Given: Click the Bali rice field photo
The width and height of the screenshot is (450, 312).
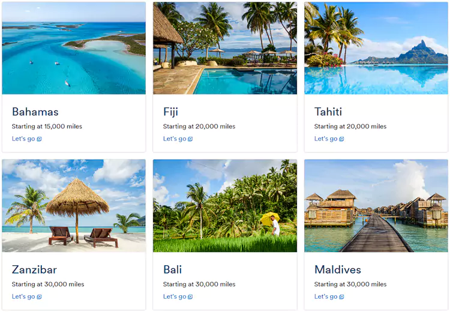Looking at the screenshot, I should pos(225,206).
